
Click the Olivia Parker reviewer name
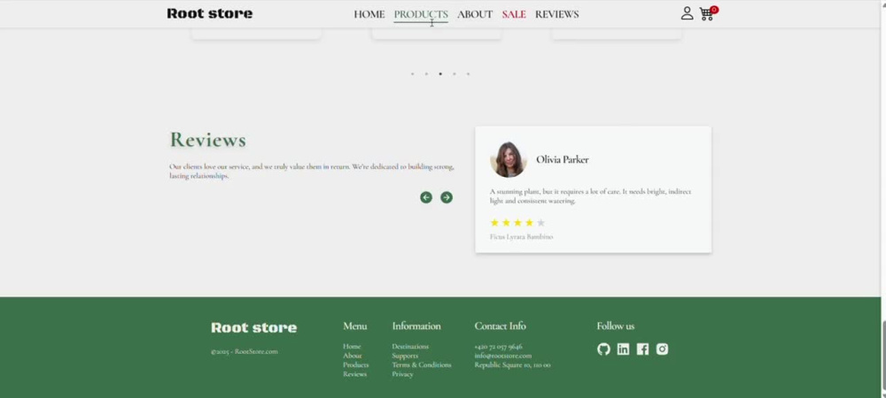(563, 159)
